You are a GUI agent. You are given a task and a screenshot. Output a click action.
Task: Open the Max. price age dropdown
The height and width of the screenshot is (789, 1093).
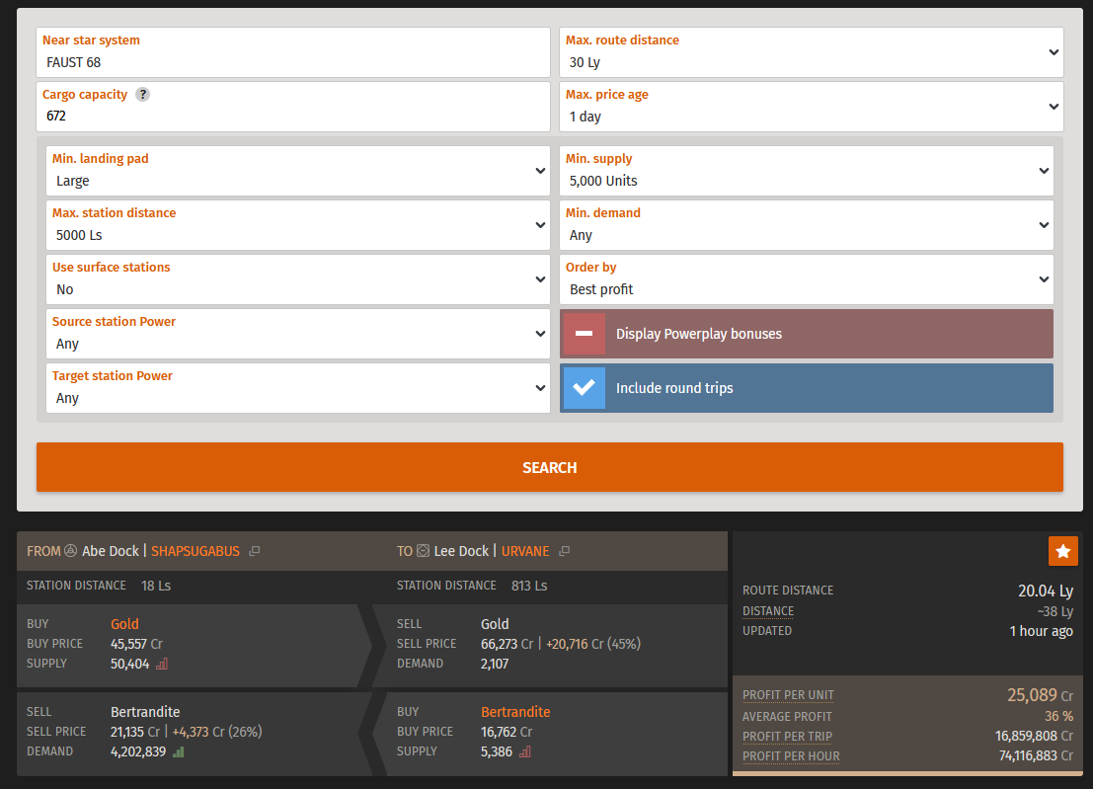pyautogui.click(x=812, y=107)
